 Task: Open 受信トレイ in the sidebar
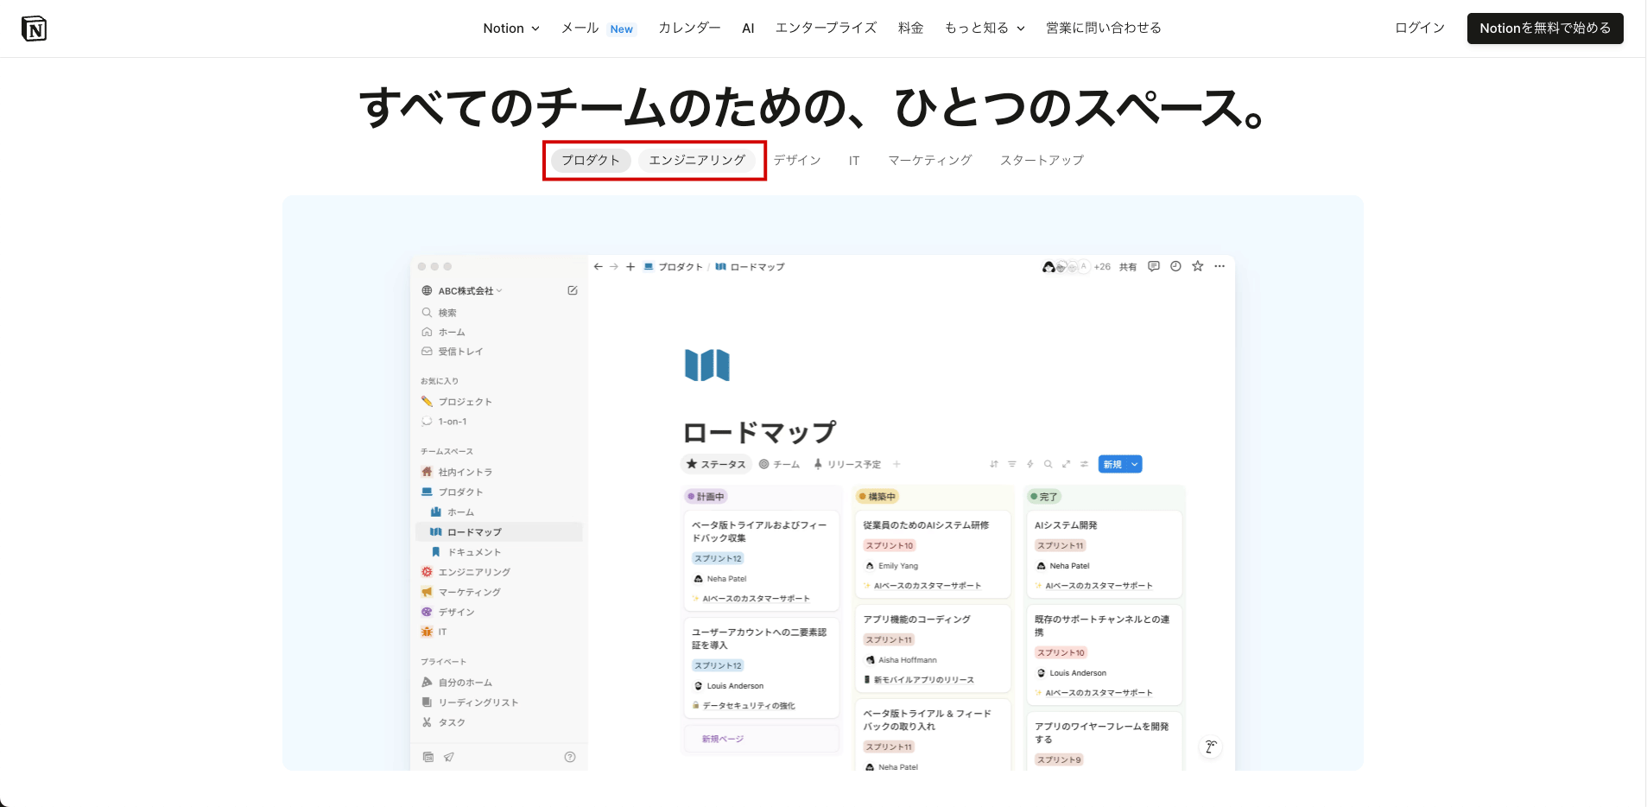pos(452,352)
